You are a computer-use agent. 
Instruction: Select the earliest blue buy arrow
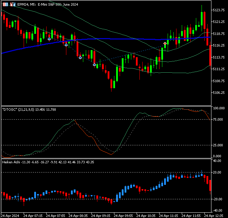(49, 39)
